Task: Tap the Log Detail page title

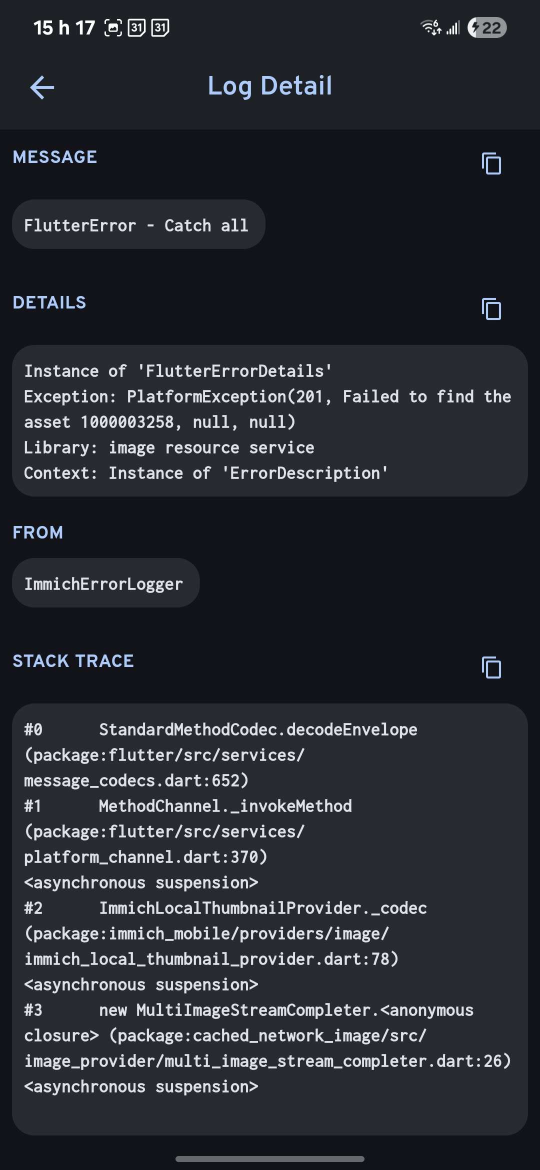Action: [x=270, y=85]
